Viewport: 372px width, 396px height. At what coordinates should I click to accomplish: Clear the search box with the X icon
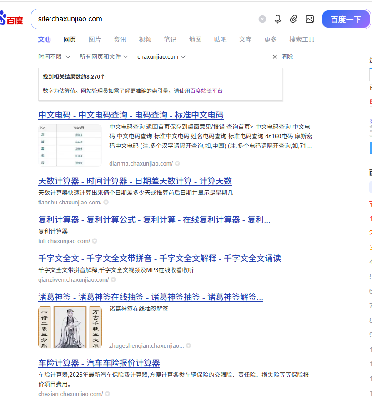262,19
